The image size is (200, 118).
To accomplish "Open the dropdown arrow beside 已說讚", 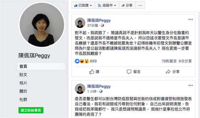I will [x=91, y=6].
